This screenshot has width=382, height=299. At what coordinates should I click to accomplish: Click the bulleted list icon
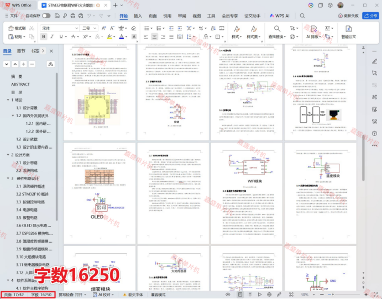click(x=146, y=28)
